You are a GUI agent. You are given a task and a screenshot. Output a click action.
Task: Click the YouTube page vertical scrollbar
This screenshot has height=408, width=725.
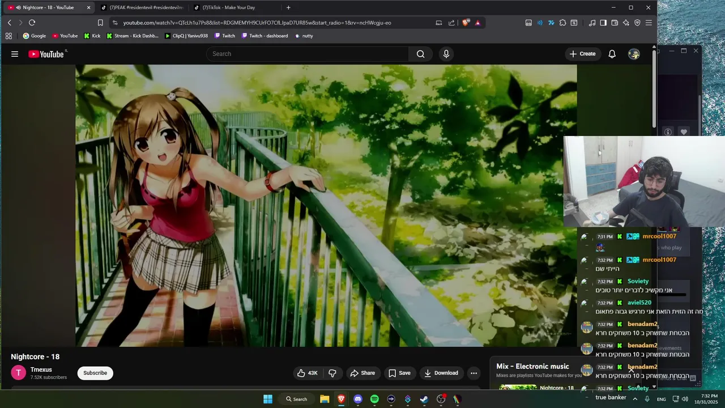pos(654,88)
